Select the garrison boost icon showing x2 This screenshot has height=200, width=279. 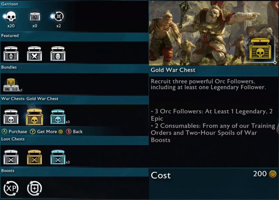coord(58,16)
